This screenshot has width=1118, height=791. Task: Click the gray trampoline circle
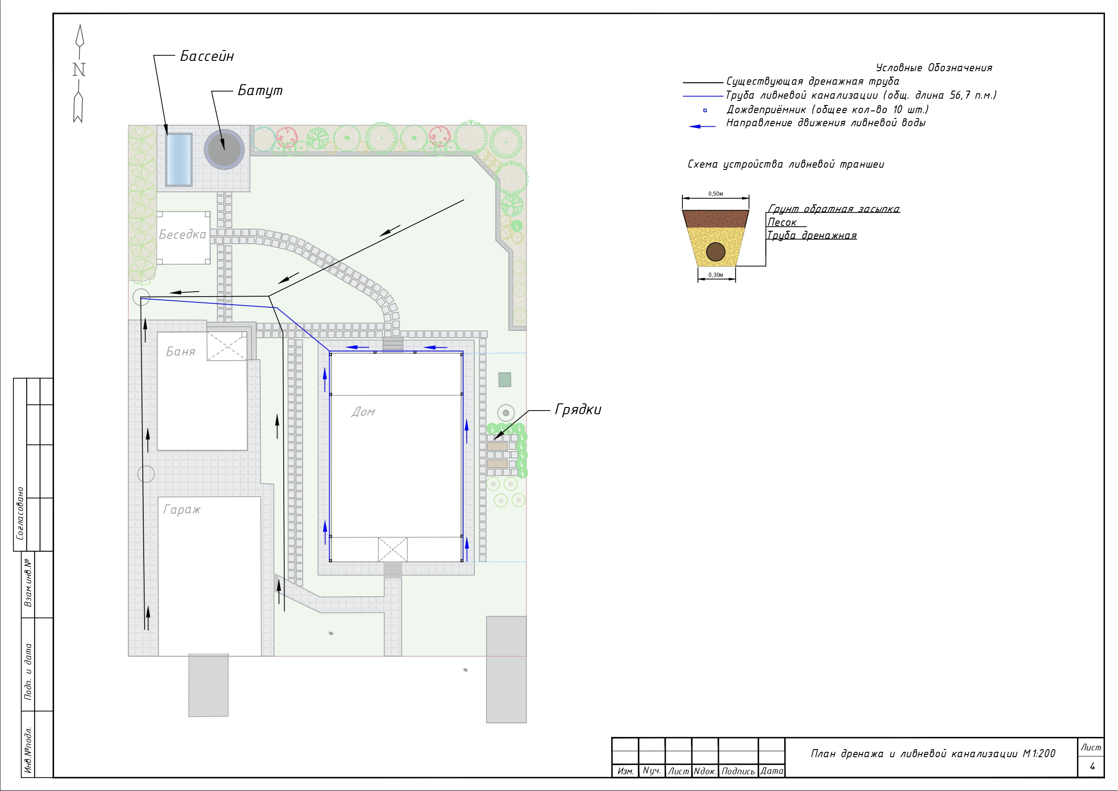coord(223,150)
